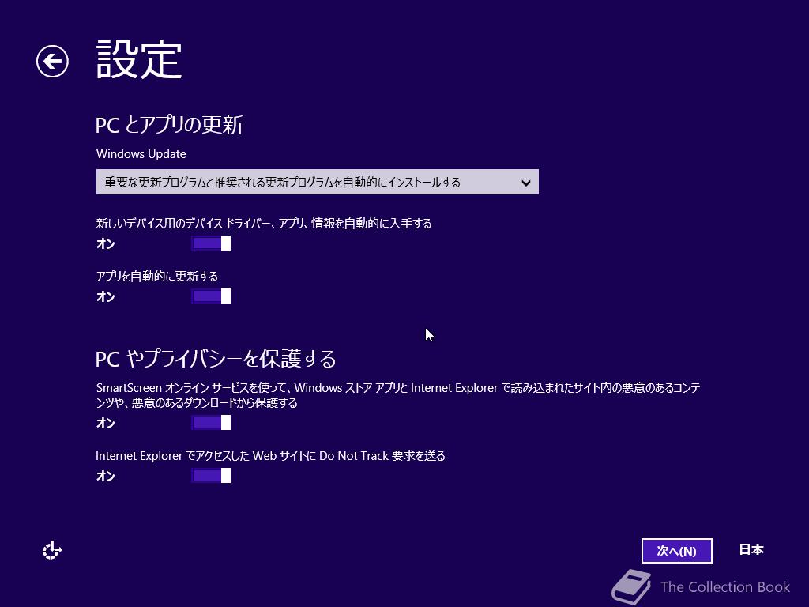Go back using the circled arrow icon
809x607 pixels.
[52, 62]
